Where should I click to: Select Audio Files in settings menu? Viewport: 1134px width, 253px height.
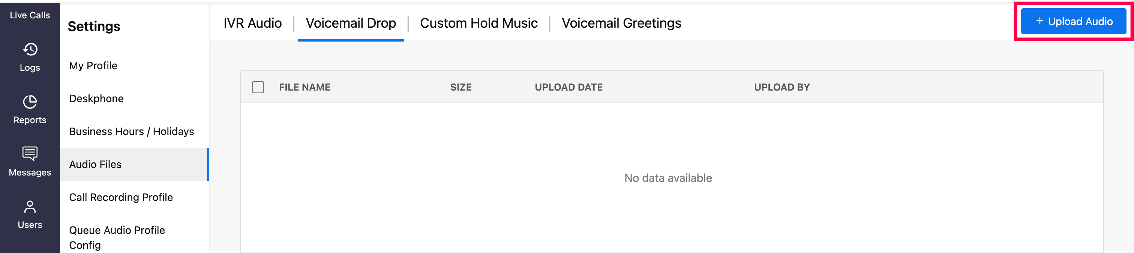tap(96, 164)
